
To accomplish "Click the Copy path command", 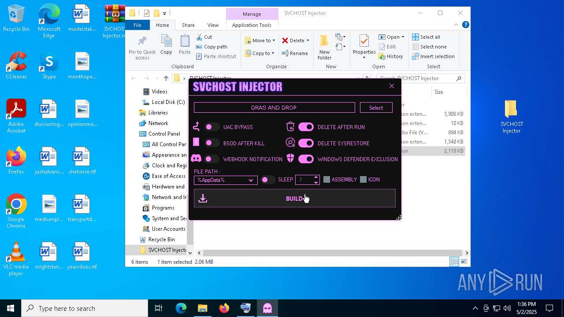I will (211, 47).
